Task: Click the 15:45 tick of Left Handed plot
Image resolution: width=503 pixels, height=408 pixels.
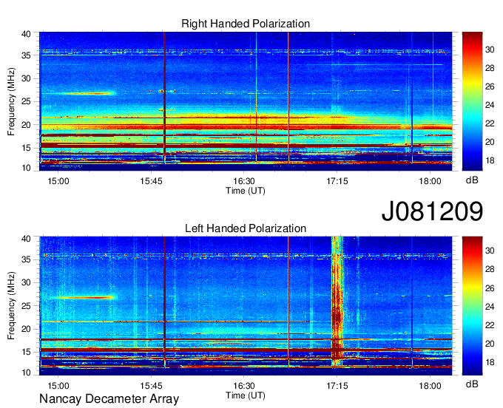Action: 151,386
